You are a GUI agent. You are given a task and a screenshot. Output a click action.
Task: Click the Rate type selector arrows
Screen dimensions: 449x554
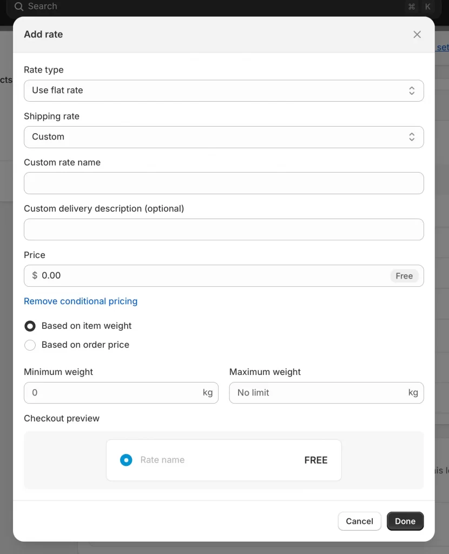tap(412, 91)
